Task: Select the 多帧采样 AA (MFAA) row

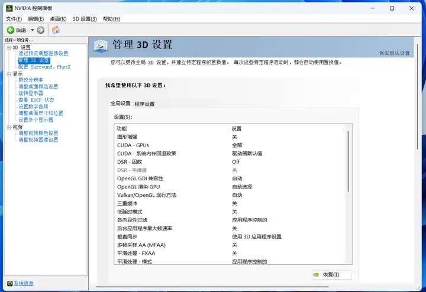Action: pyautogui.click(x=230, y=245)
